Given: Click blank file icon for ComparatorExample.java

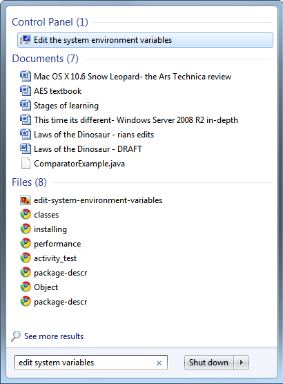Looking at the screenshot, I should tap(26, 163).
